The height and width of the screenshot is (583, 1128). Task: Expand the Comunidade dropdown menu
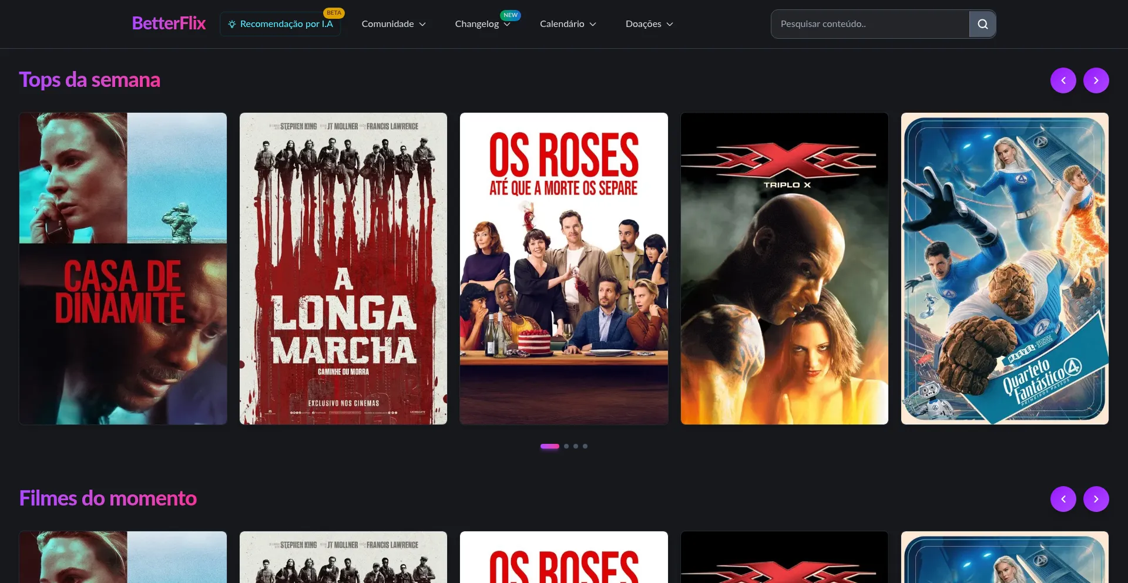pyautogui.click(x=393, y=24)
